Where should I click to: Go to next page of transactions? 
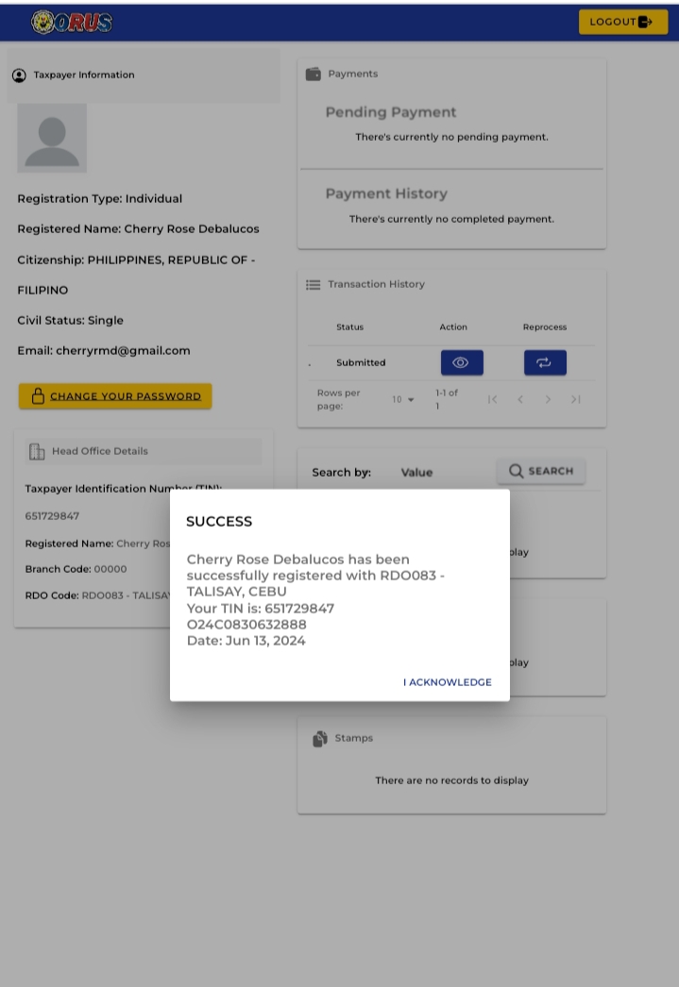pyautogui.click(x=548, y=400)
